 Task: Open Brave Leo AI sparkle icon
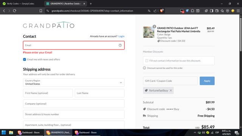coord(222,11)
